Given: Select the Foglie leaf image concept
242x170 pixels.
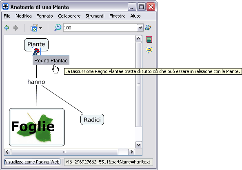Looking at the screenshot, I should [x=37, y=127].
